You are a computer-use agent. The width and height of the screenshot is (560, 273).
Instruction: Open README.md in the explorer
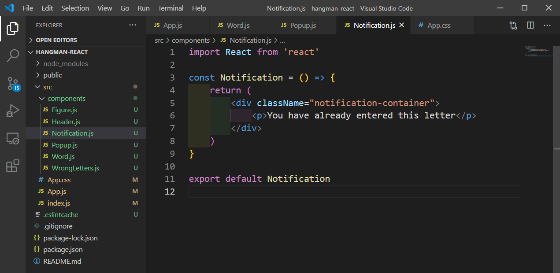pyautogui.click(x=86, y=261)
